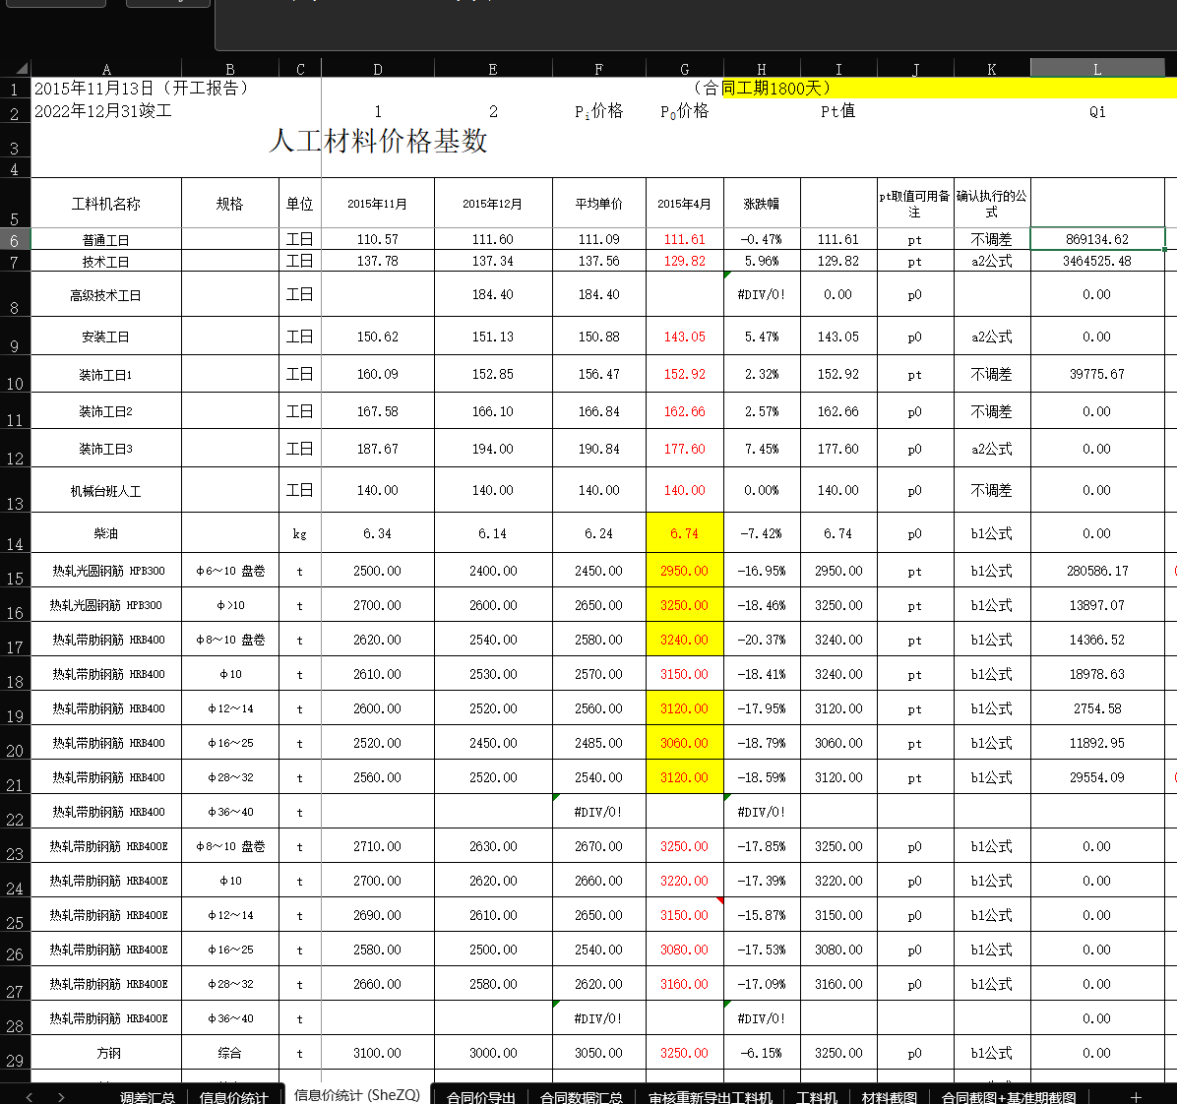Select row 14 header

click(14, 534)
